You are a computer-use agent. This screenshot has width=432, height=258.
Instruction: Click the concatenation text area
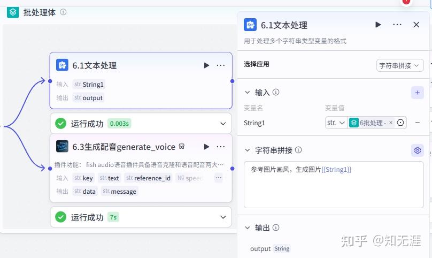334,185
